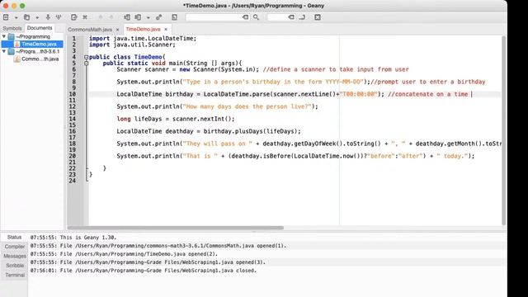
Task: Click the macOS yellow minimize window button
Action: coord(14,6)
